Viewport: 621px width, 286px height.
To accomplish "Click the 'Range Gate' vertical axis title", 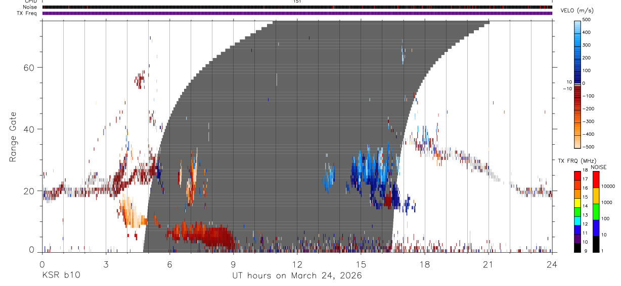I will pos(13,136).
